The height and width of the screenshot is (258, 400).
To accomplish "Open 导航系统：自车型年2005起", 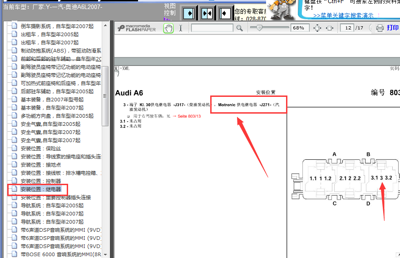I will pos(52,205).
